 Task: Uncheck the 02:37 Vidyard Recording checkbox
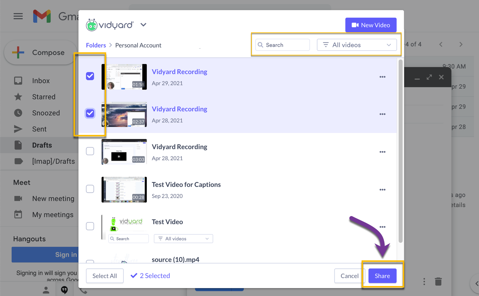tap(90, 113)
